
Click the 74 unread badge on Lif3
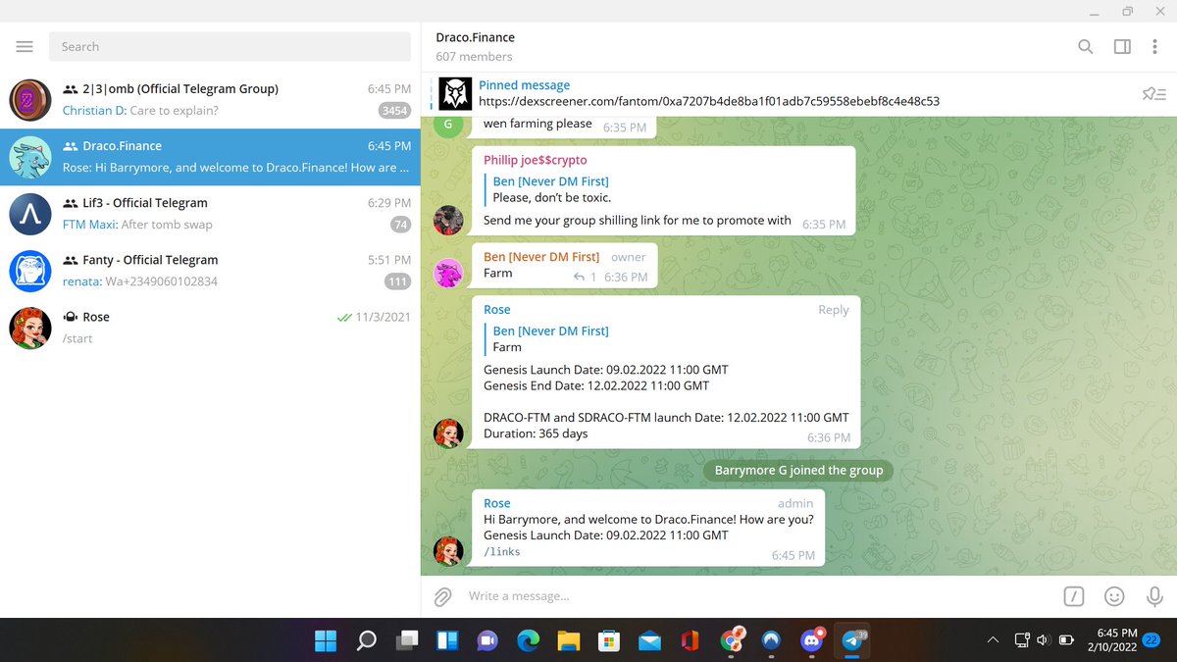400,225
